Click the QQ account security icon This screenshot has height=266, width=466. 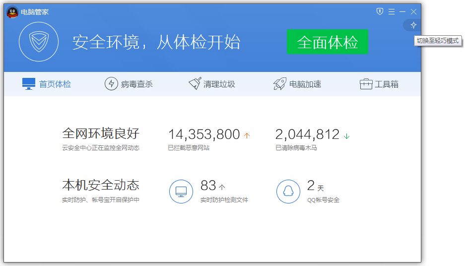pos(288,191)
